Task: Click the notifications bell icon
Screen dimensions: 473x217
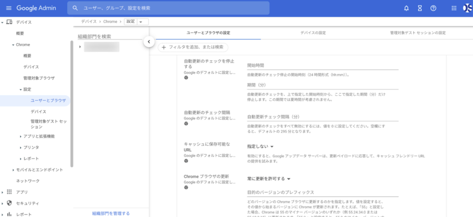Action: 407,8
